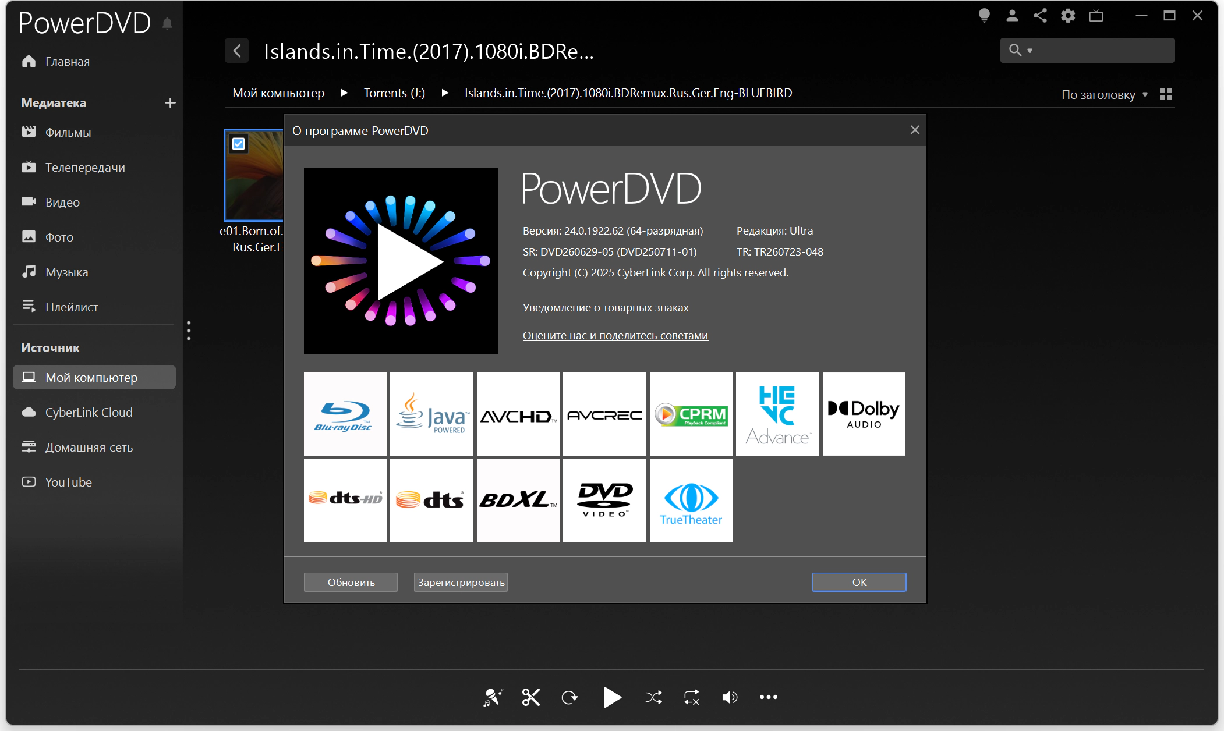Viewport: 1224px width, 731px height.
Task: Mute the volume speaker icon
Action: click(x=730, y=697)
